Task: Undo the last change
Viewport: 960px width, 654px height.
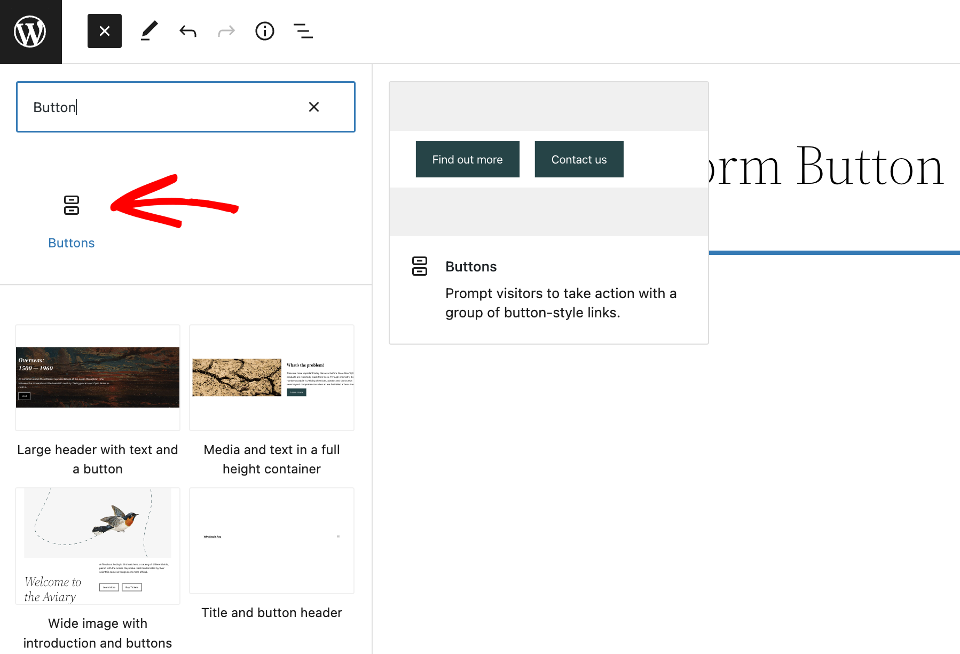Action: click(188, 32)
